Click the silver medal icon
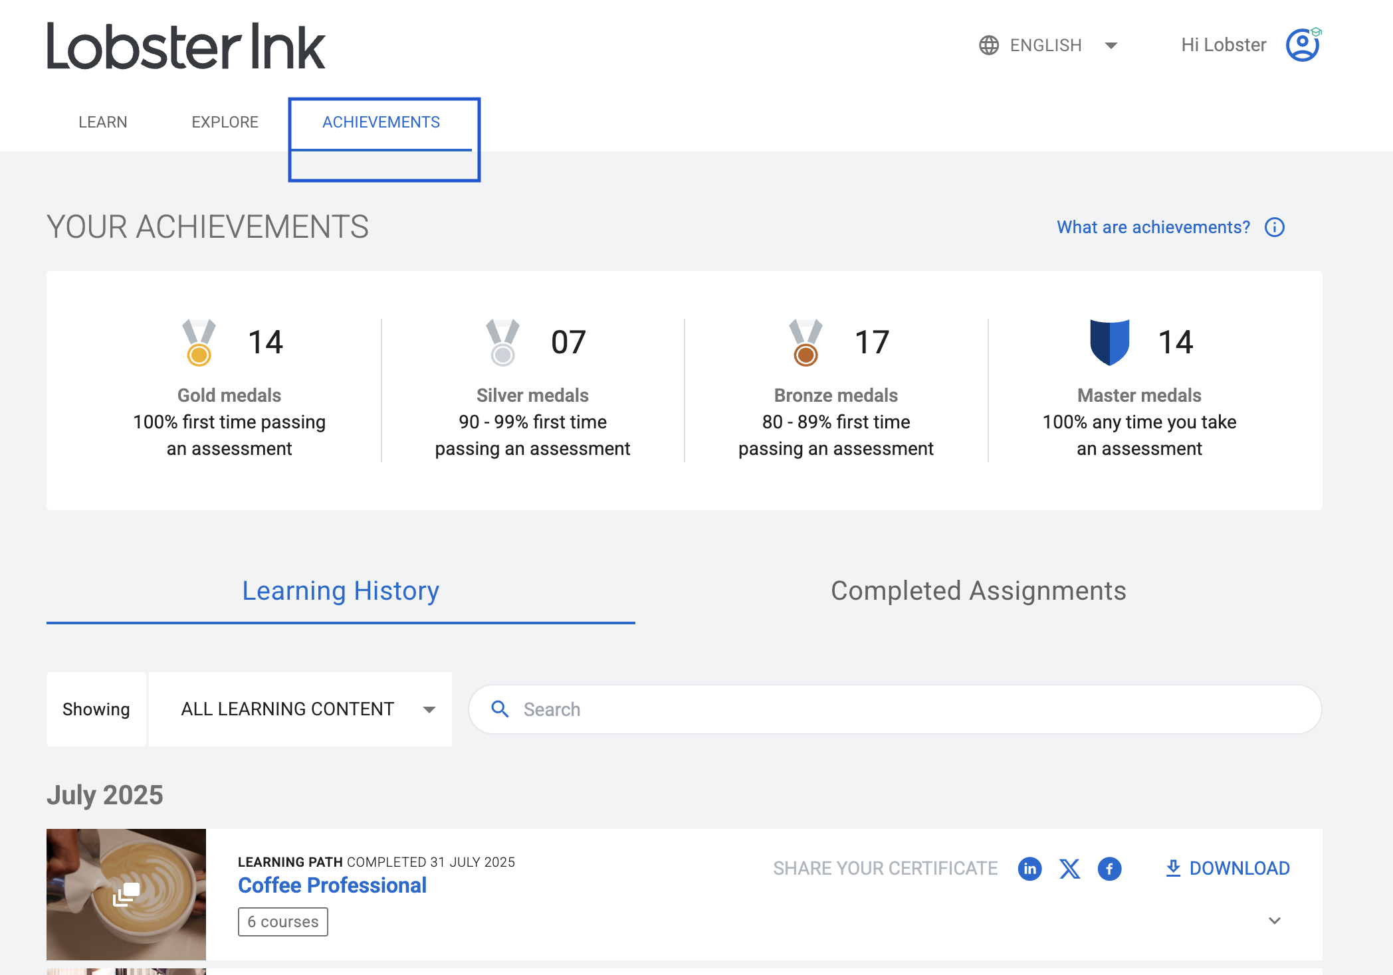 coord(502,342)
